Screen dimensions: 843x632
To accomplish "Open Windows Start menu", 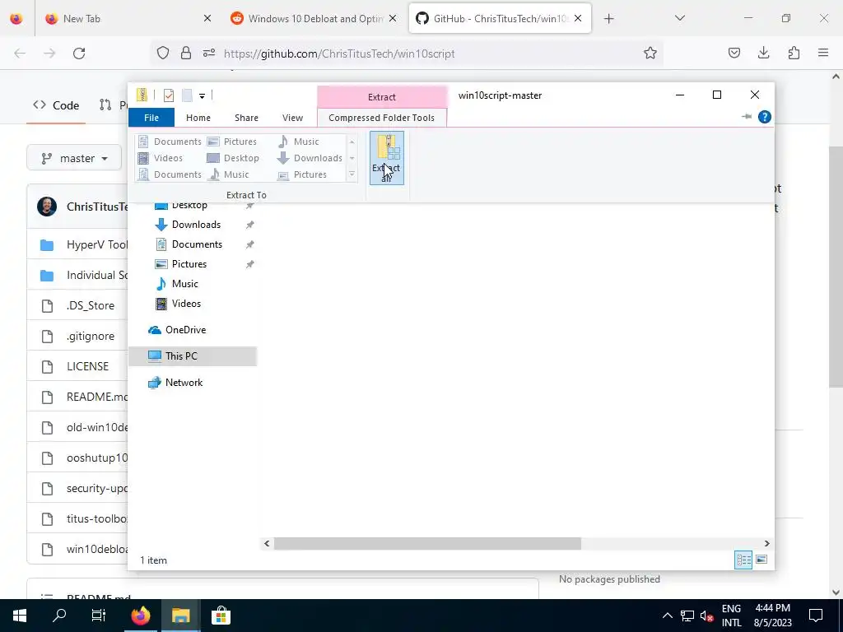I will pos(20,616).
